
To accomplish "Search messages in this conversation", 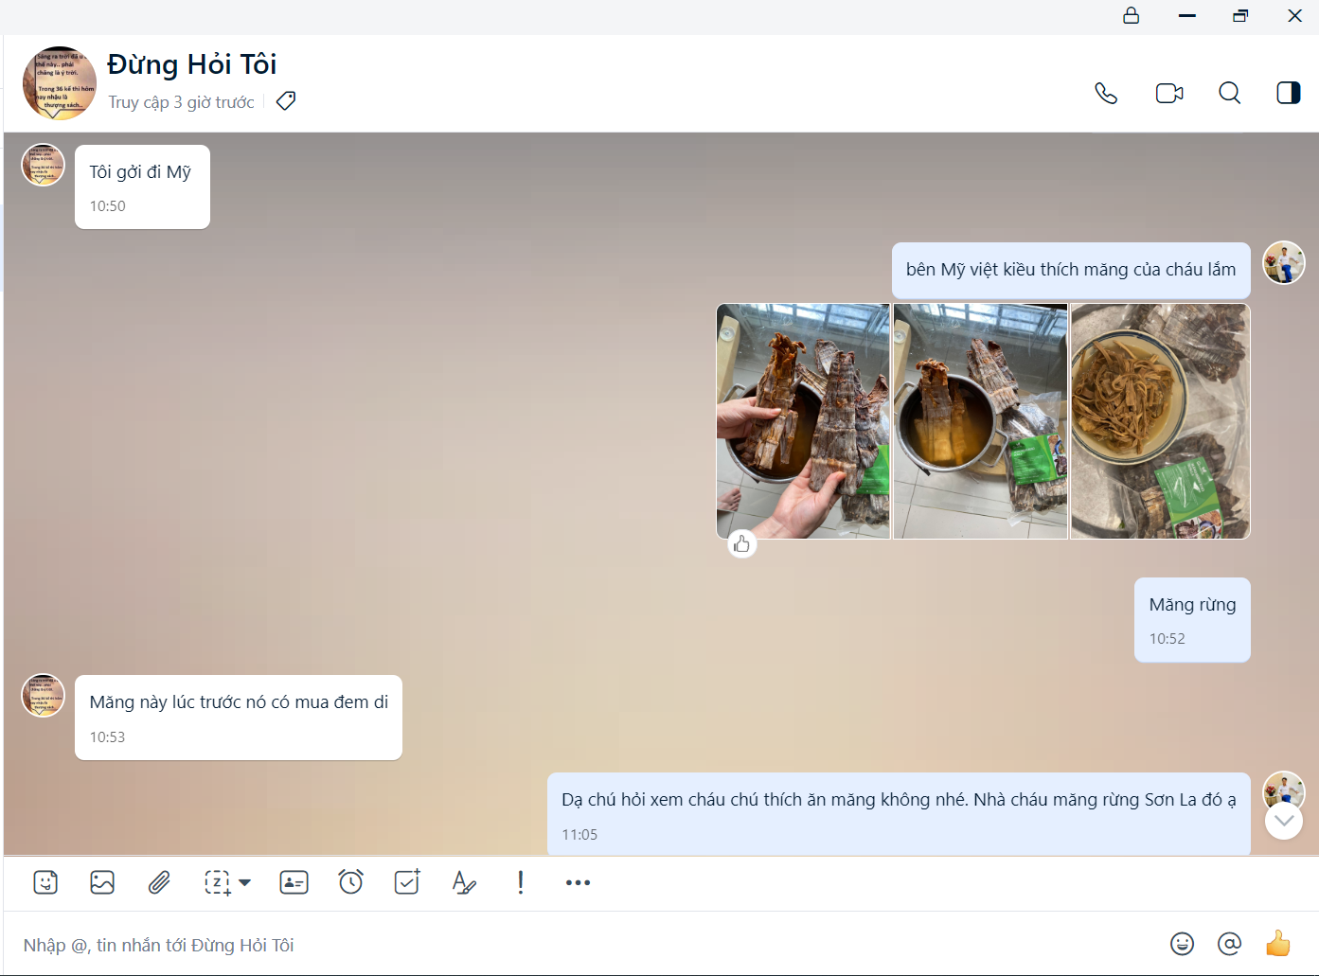I will 1229,93.
